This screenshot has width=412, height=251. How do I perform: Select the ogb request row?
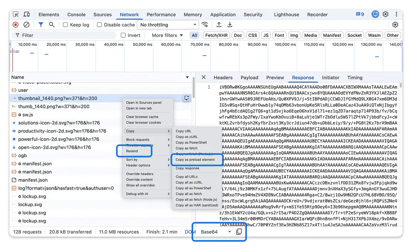(x=101, y=155)
